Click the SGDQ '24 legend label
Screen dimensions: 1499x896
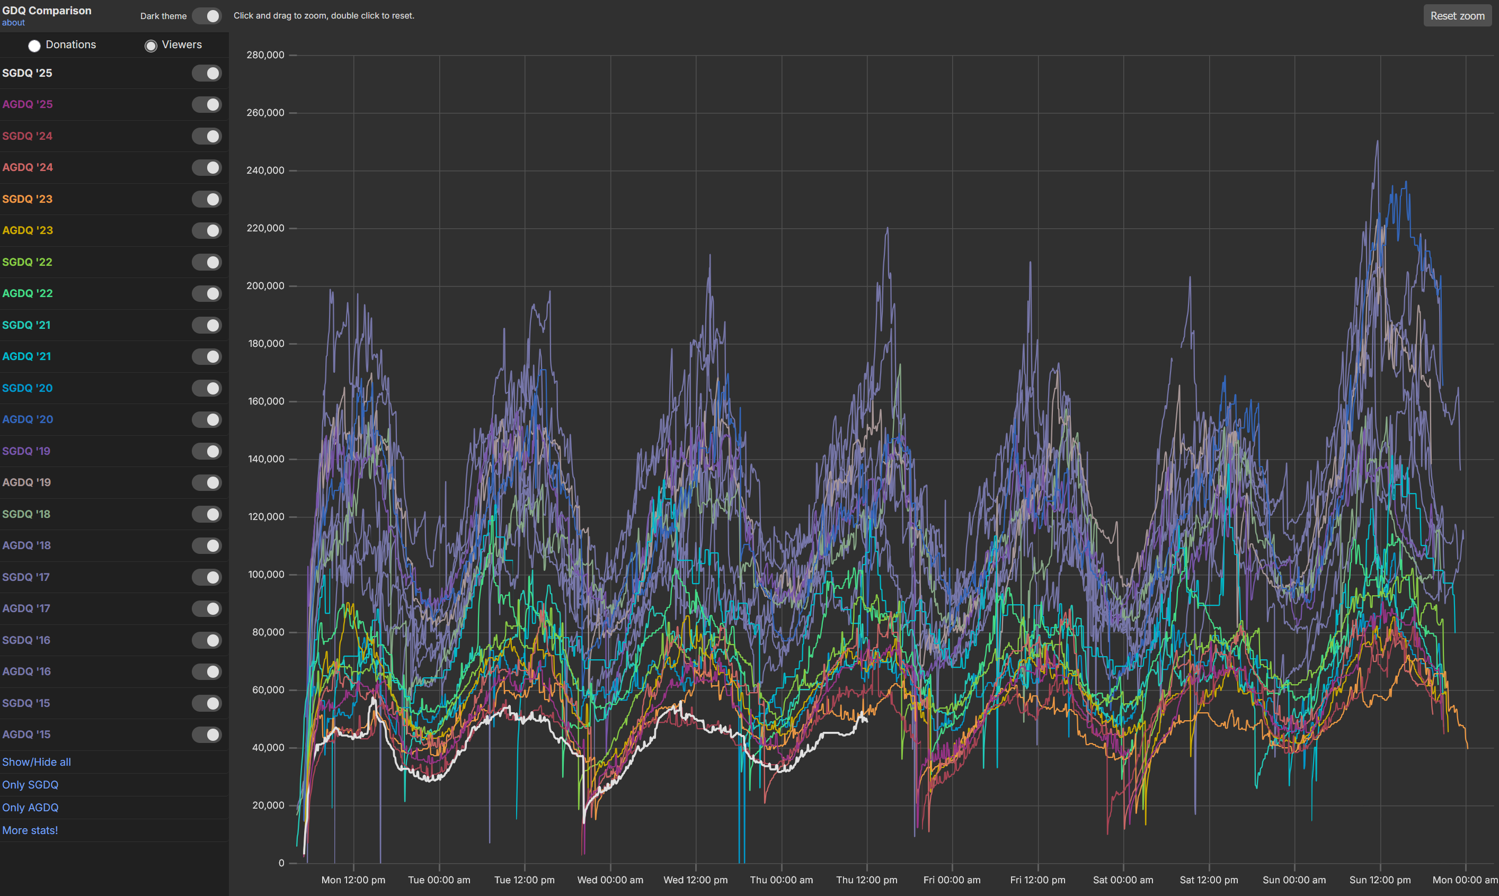click(27, 137)
